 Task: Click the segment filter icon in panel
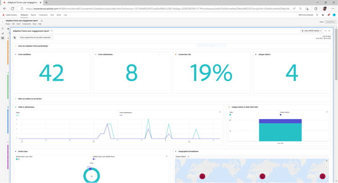(15, 37)
